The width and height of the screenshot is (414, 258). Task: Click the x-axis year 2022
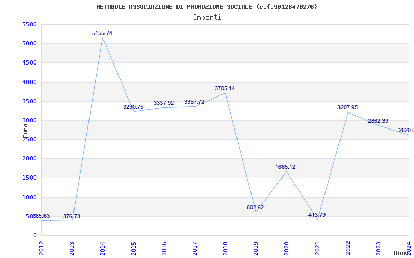[x=348, y=248]
